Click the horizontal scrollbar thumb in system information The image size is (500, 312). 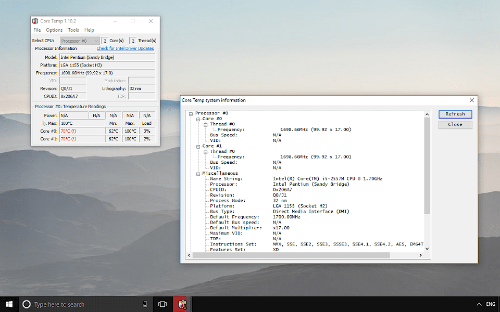click(x=291, y=255)
